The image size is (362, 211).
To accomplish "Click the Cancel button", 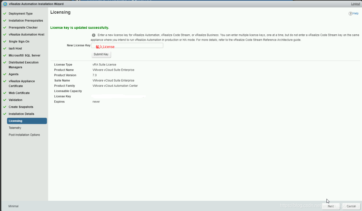I will 351,206.
